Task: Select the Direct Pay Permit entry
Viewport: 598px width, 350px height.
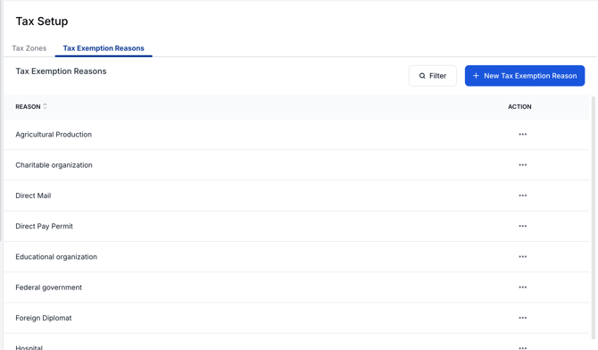Action: pyautogui.click(x=44, y=226)
